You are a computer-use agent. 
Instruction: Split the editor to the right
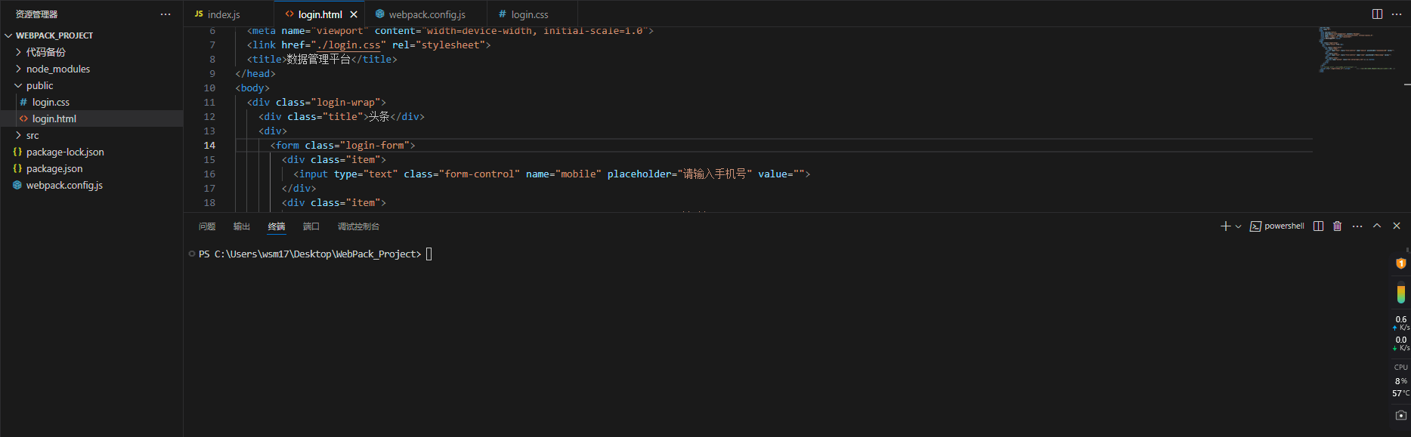[x=1377, y=14]
